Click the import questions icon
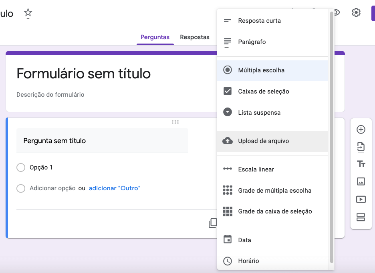 361,147
